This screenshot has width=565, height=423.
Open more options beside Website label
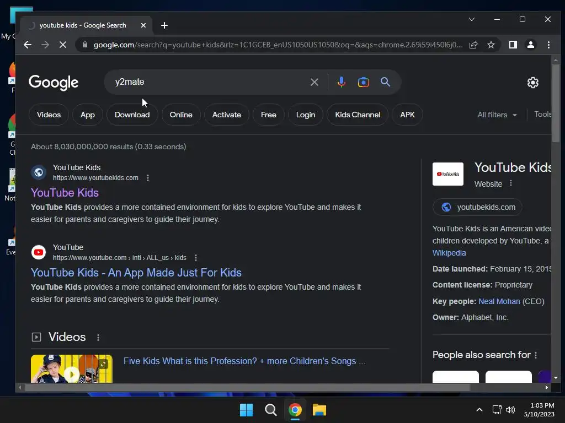(x=510, y=183)
